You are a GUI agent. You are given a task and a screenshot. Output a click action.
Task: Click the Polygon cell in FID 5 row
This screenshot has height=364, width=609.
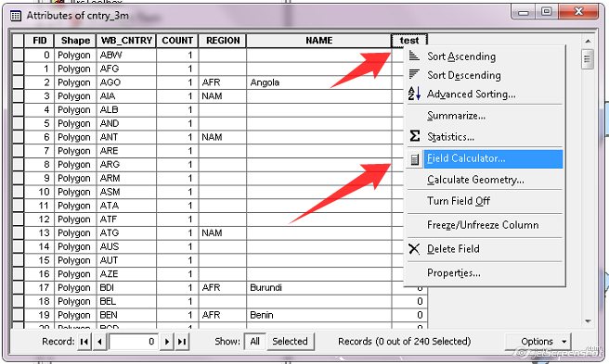pos(75,123)
